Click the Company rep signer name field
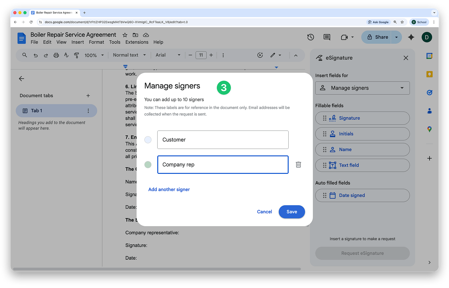This screenshot has height=288, width=449. click(x=223, y=165)
